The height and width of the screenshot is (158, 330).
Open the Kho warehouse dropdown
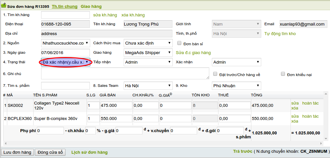236,86
